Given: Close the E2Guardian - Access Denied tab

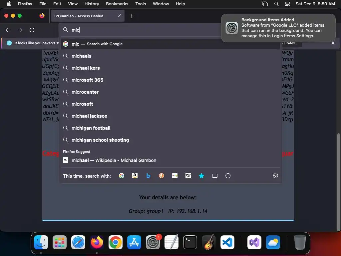Looking at the screenshot, I should click(119, 16).
